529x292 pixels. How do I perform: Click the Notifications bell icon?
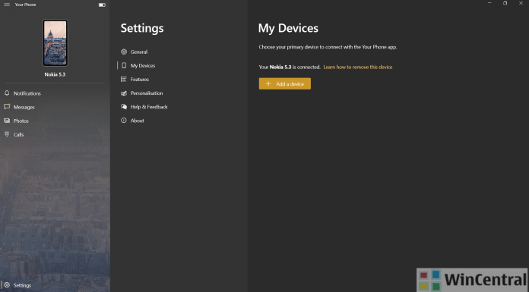click(7, 93)
